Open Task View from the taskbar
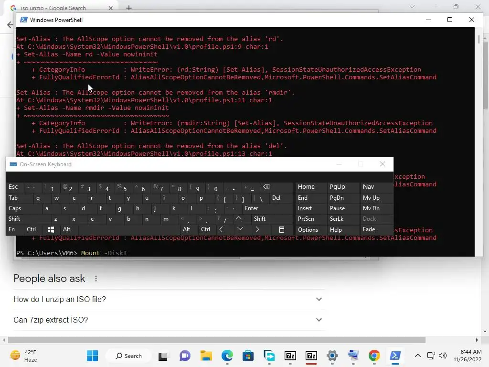The width and height of the screenshot is (489, 367). [x=163, y=356]
